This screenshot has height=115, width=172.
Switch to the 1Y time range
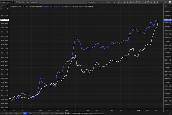[x=34, y=114]
